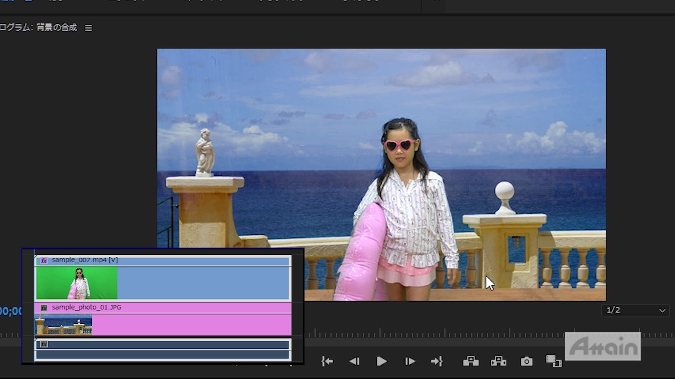
Task: Click the Lift button icon
Action: coord(470,361)
